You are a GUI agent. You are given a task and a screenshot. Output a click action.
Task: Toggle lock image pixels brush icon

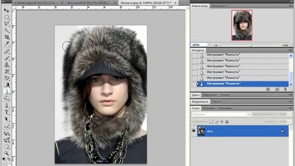click(217, 122)
